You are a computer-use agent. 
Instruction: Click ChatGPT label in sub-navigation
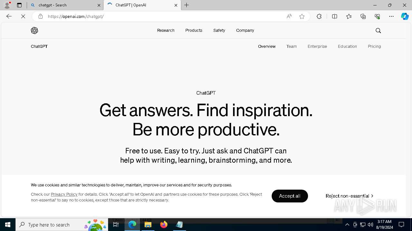click(39, 47)
